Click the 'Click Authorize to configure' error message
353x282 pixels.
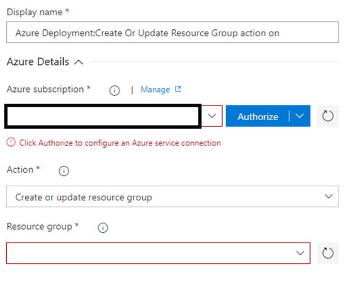120,143
